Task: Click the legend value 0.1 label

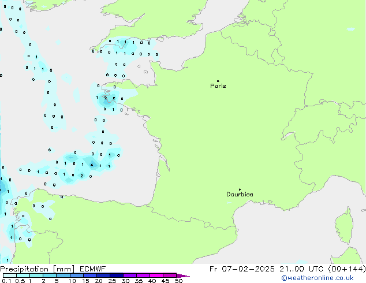Action: pos(6,281)
